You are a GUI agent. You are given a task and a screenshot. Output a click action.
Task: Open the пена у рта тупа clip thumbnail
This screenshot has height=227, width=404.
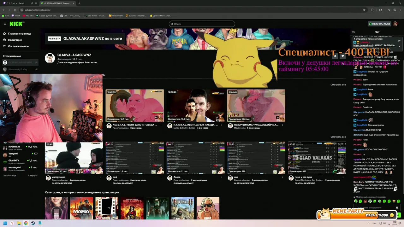pyautogui.click(x=317, y=158)
